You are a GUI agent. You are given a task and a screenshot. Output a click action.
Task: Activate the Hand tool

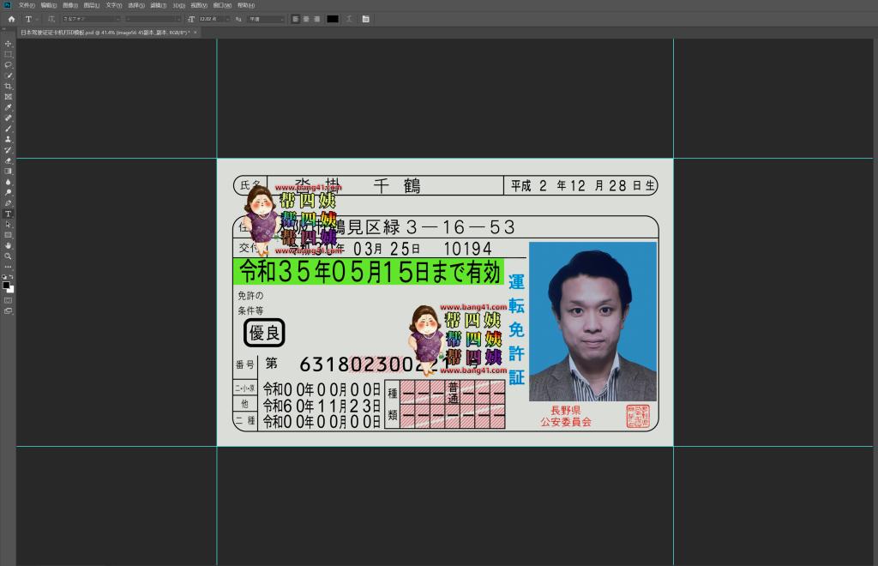6,245
